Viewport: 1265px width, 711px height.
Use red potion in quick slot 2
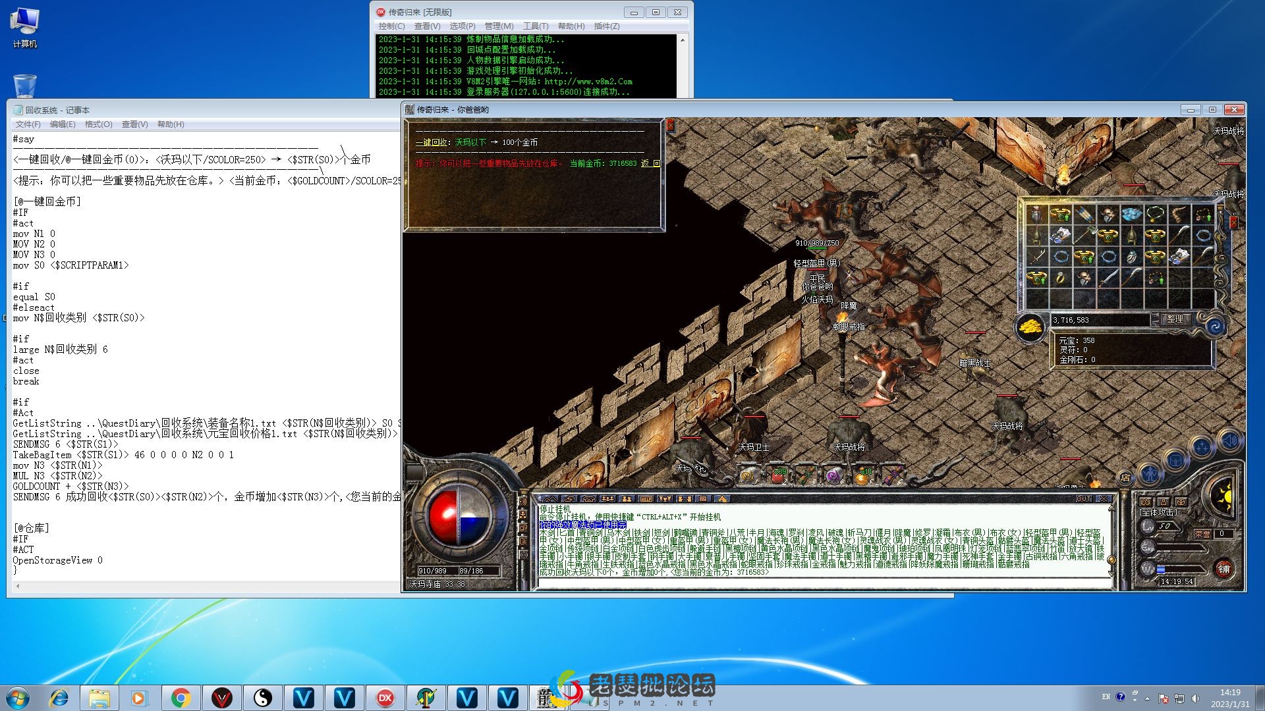tap(779, 475)
